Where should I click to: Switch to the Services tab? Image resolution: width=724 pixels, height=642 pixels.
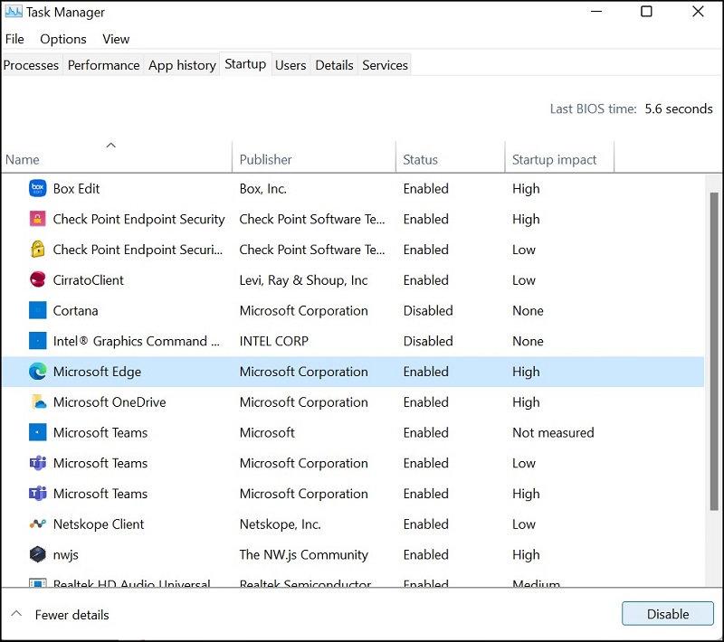click(x=386, y=65)
